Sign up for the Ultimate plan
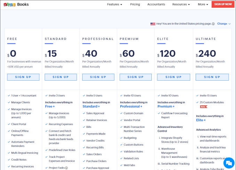 click(212, 77)
